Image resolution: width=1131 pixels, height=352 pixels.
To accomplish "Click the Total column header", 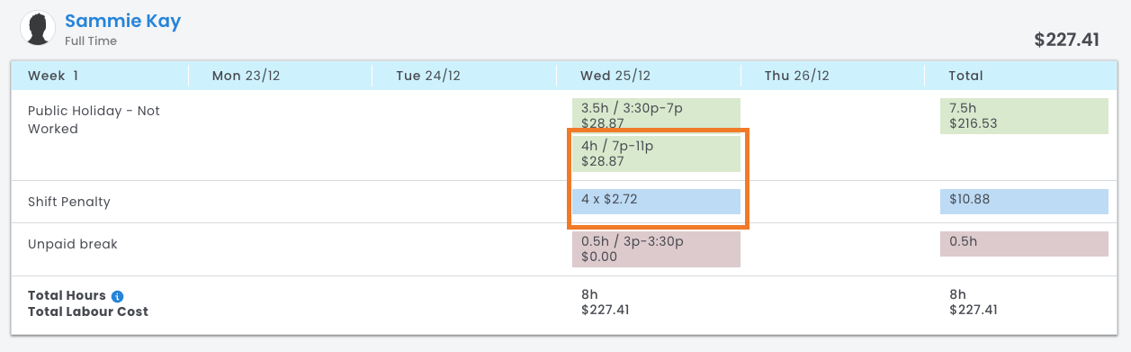I will click(x=965, y=76).
